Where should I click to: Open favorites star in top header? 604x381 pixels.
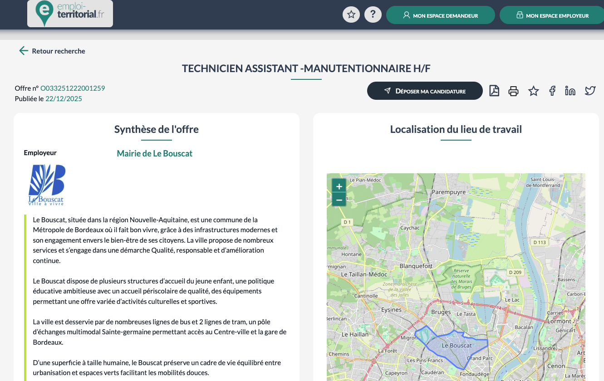(351, 15)
